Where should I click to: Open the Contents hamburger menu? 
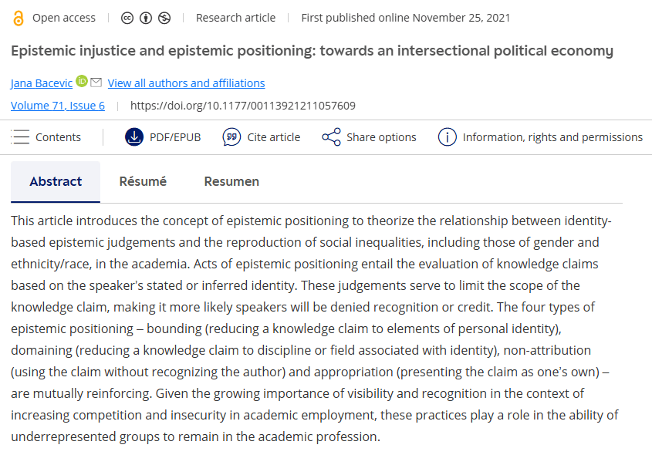(21, 137)
